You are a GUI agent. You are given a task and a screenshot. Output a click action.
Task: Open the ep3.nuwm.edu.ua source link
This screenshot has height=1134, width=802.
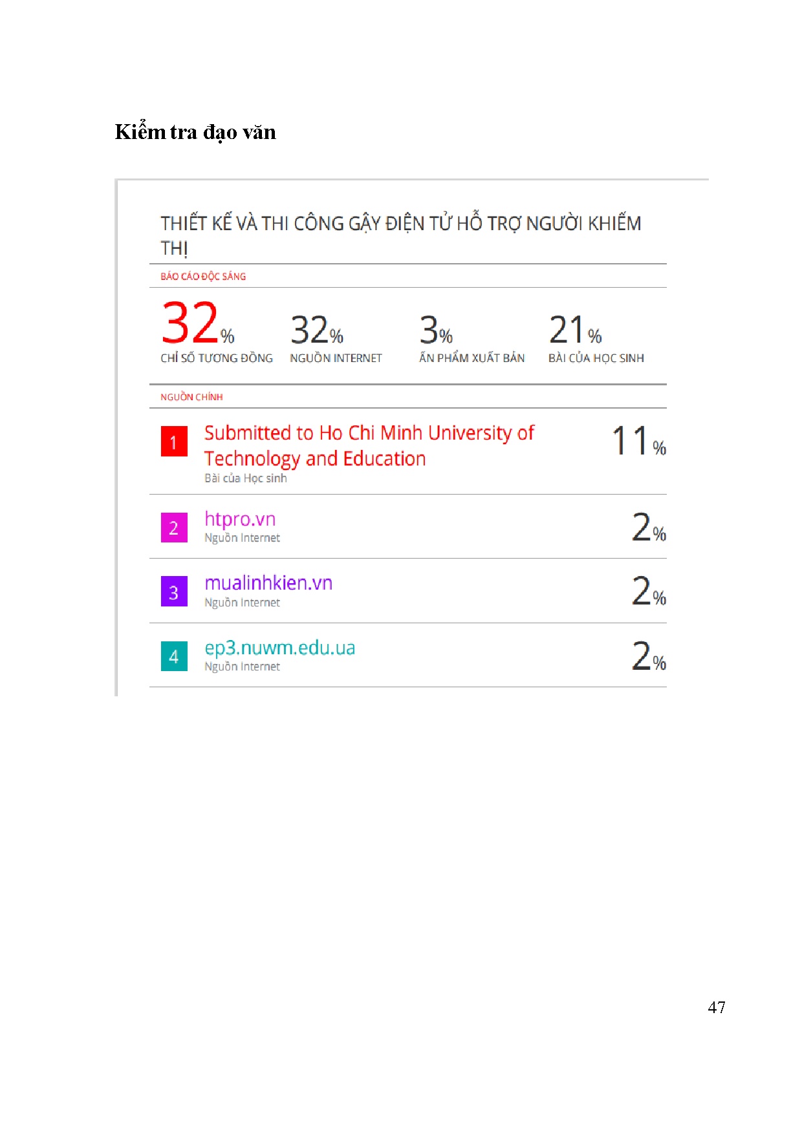tap(279, 648)
